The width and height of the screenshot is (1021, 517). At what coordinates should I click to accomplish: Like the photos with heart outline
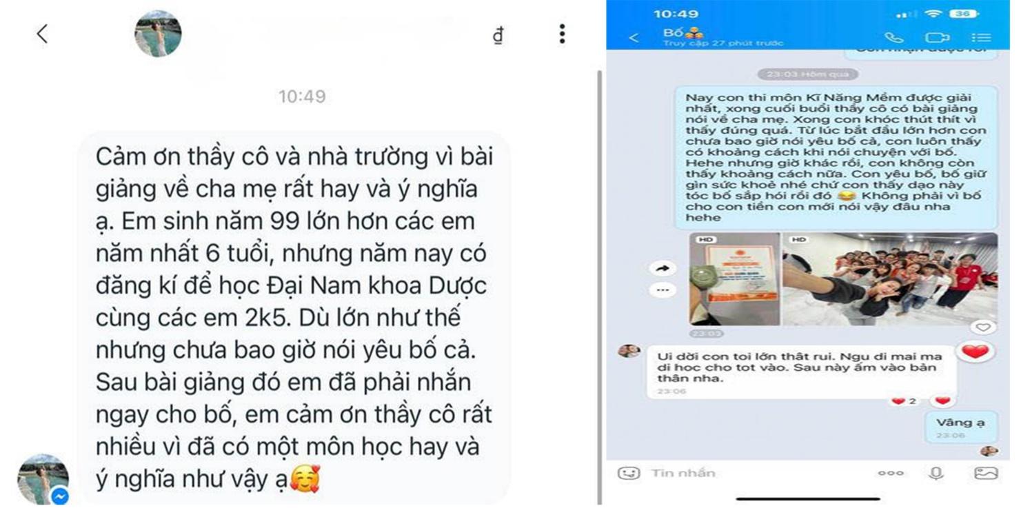(x=983, y=327)
